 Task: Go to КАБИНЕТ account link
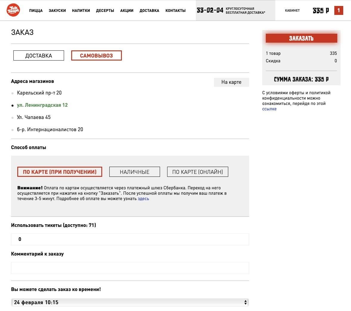[292, 10]
